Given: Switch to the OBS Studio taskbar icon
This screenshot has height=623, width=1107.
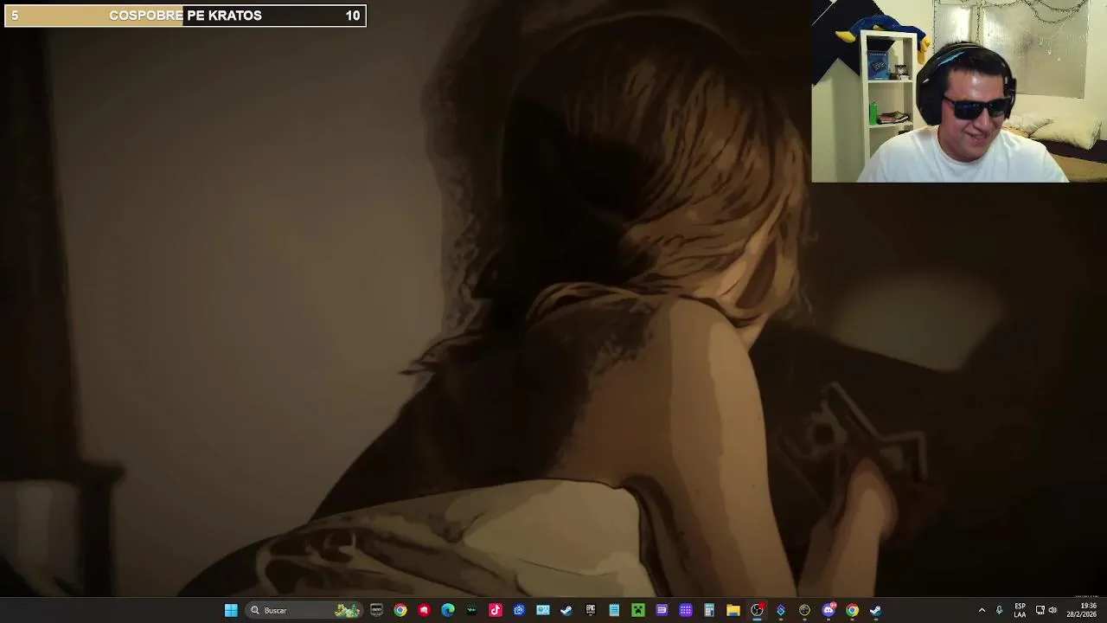Looking at the screenshot, I should click(757, 610).
